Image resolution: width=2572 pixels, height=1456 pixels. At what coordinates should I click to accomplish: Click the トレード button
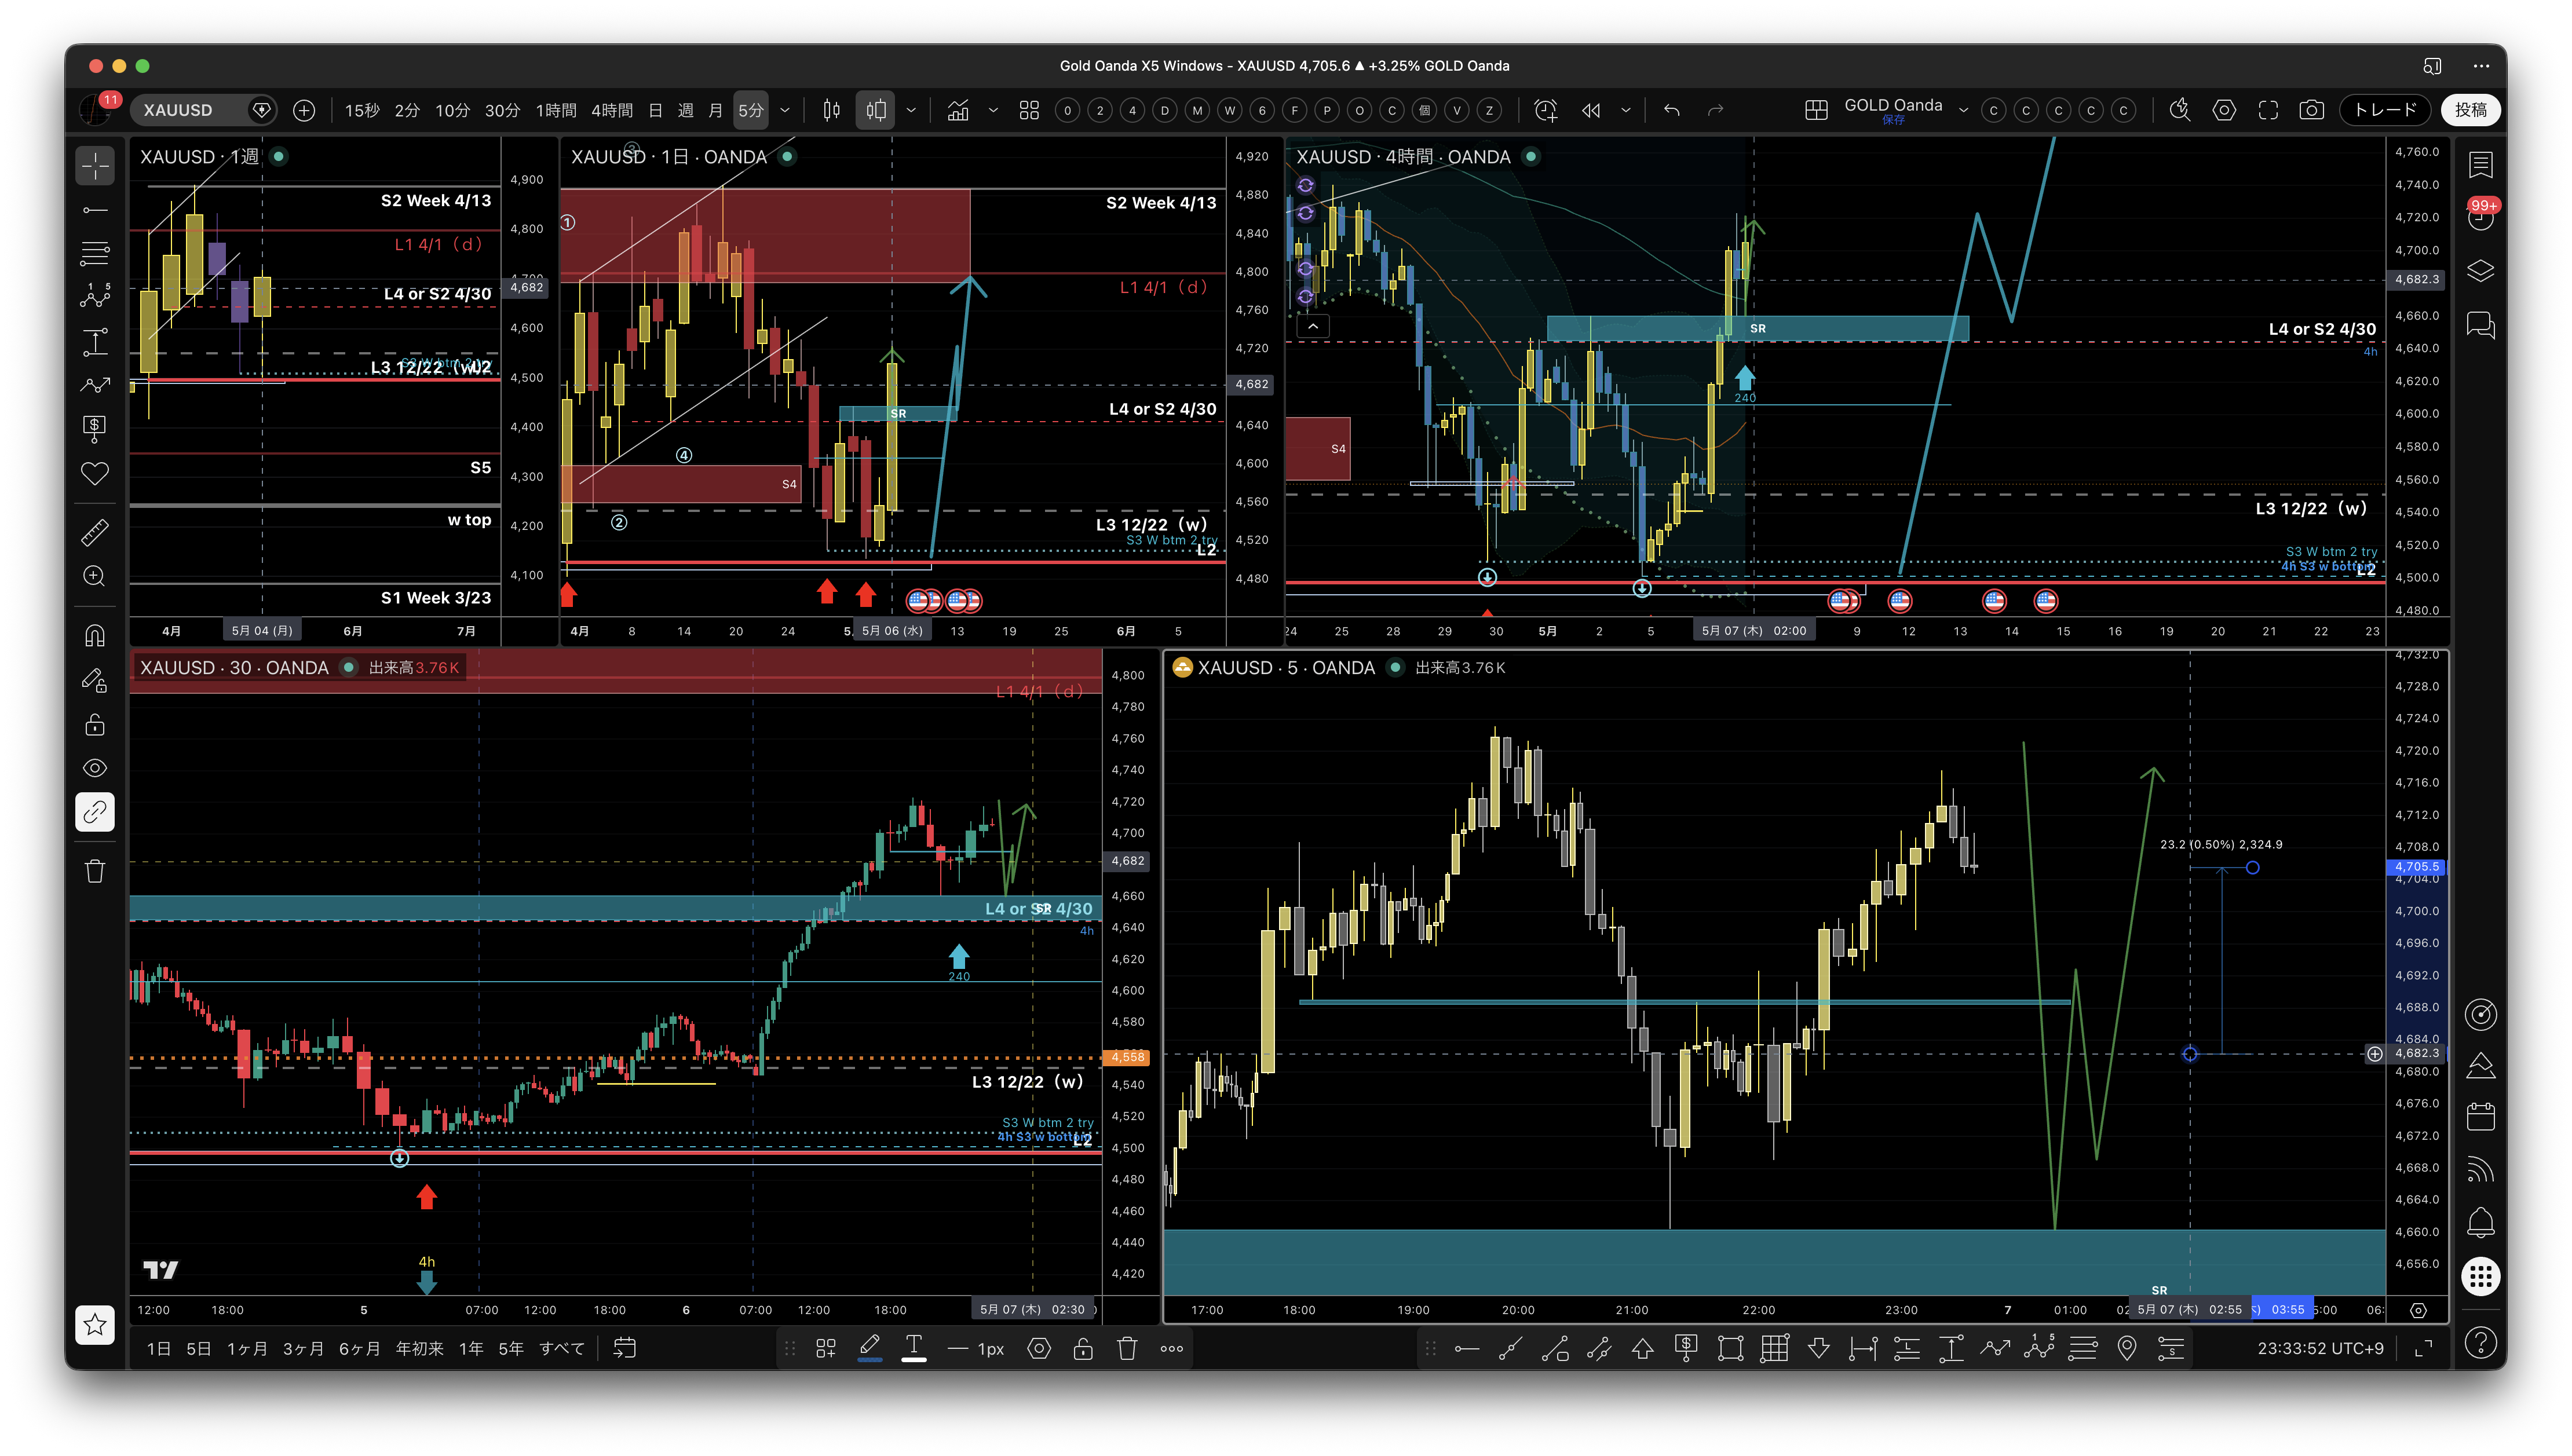click(2384, 110)
